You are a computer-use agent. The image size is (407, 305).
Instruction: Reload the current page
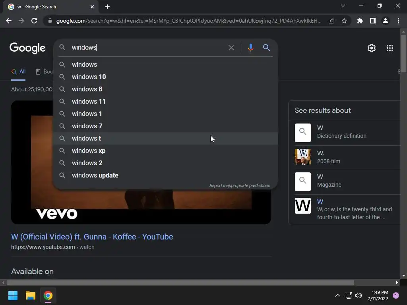(34, 21)
